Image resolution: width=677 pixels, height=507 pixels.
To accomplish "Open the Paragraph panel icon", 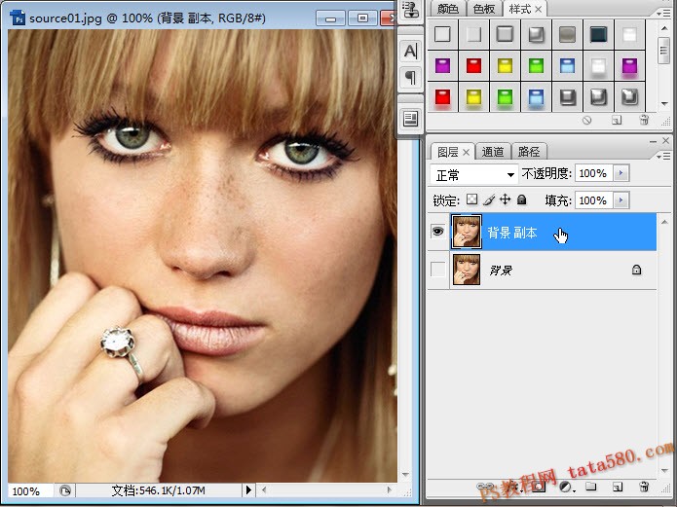I will pyautogui.click(x=410, y=78).
